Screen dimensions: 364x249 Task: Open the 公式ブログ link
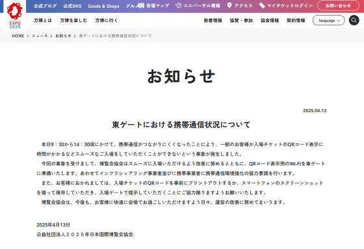(x=45, y=6)
